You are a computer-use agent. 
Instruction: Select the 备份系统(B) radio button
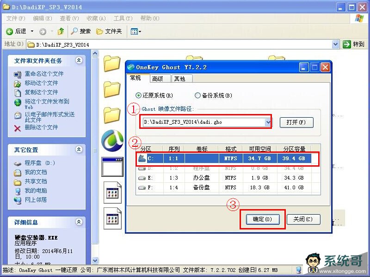click(x=197, y=96)
